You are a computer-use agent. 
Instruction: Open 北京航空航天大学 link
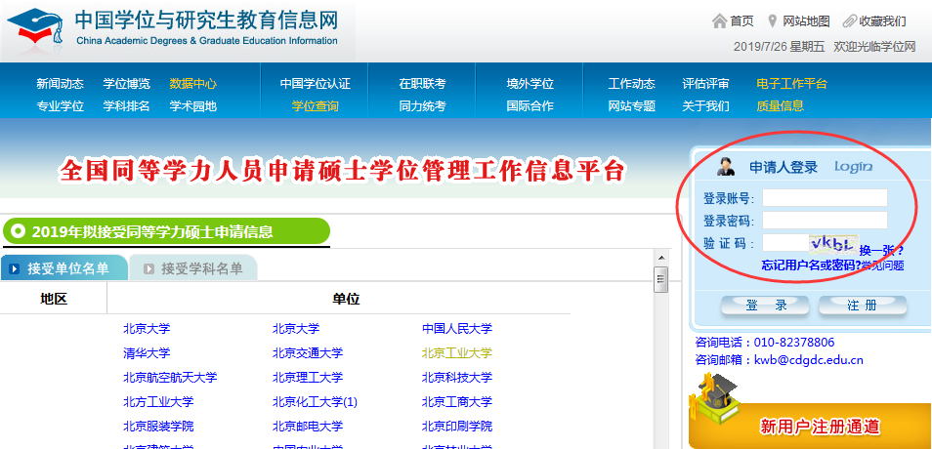pyautogui.click(x=170, y=377)
